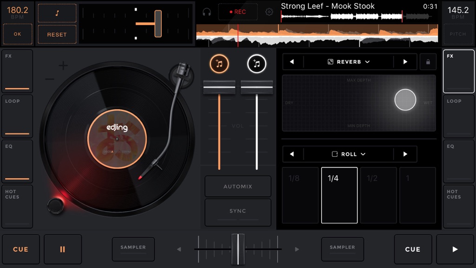Open settings via the gear icon
Image resolution: width=476 pixels, height=268 pixels.
(x=269, y=12)
